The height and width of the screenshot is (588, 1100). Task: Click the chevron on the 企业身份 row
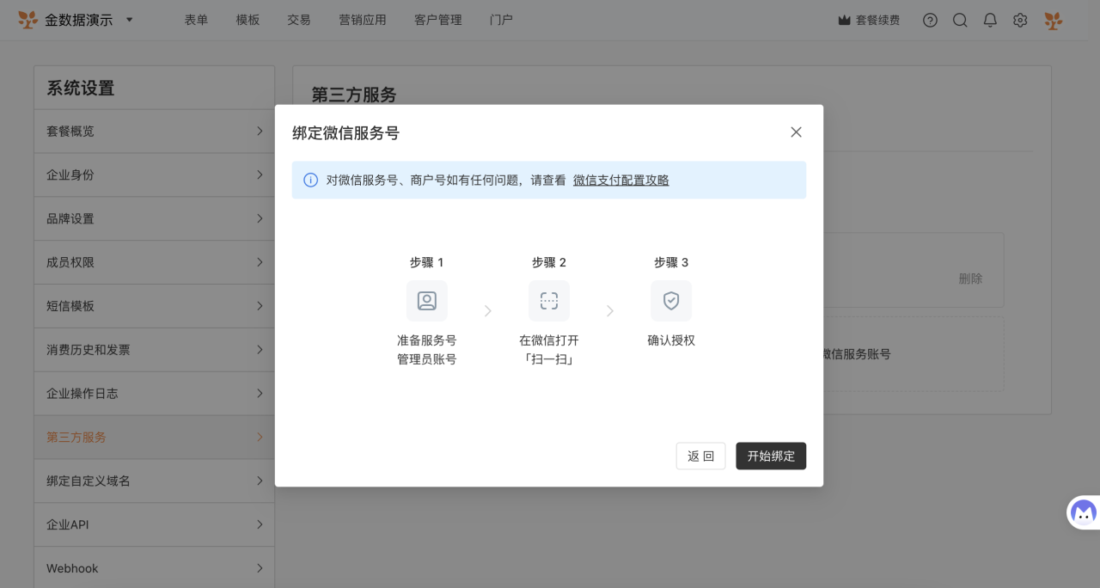pos(260,175)
